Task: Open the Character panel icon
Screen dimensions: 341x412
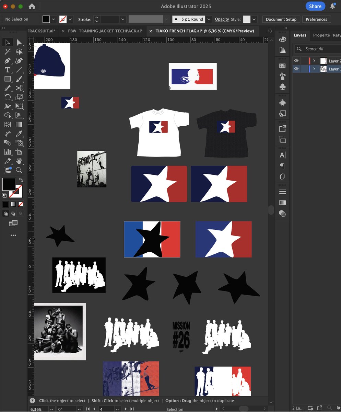Action: (282, 155)
